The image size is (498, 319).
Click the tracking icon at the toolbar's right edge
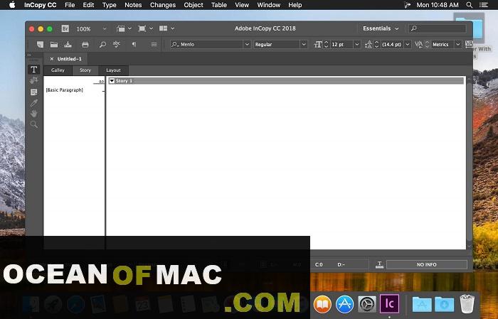[469, 44]
